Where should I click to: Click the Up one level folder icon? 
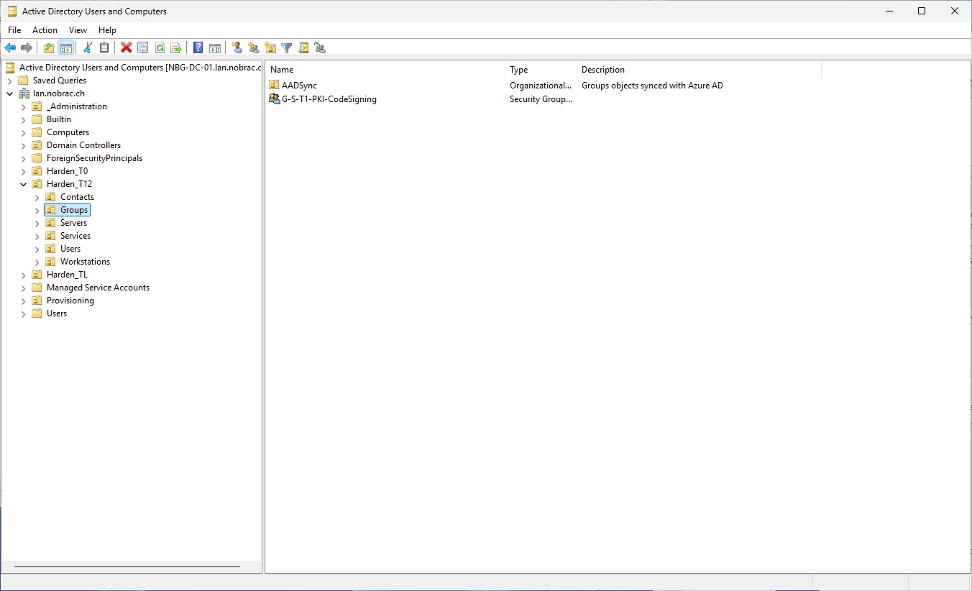pyautogui.click(x=49, y=48)
